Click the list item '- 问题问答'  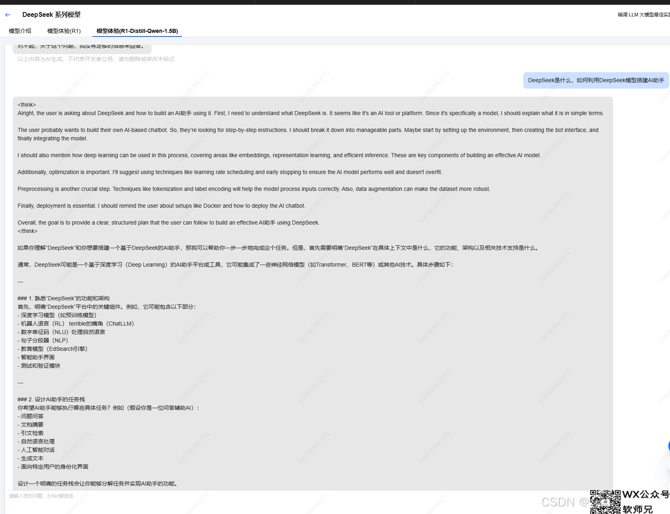point(30,416)
